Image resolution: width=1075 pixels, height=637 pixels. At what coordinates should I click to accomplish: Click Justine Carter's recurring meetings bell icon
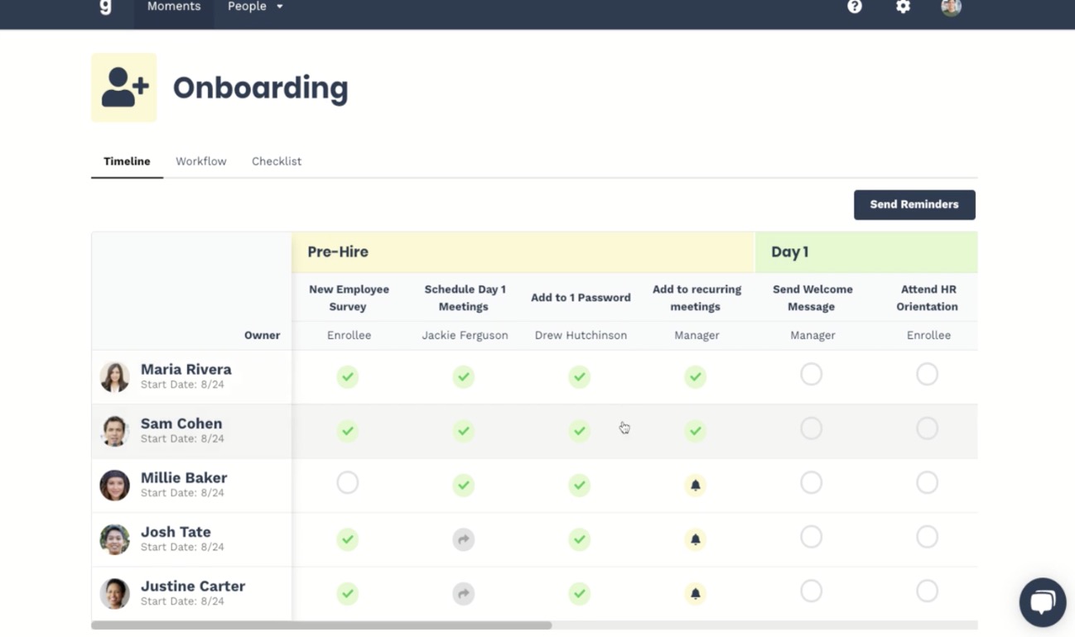(696, 593)
